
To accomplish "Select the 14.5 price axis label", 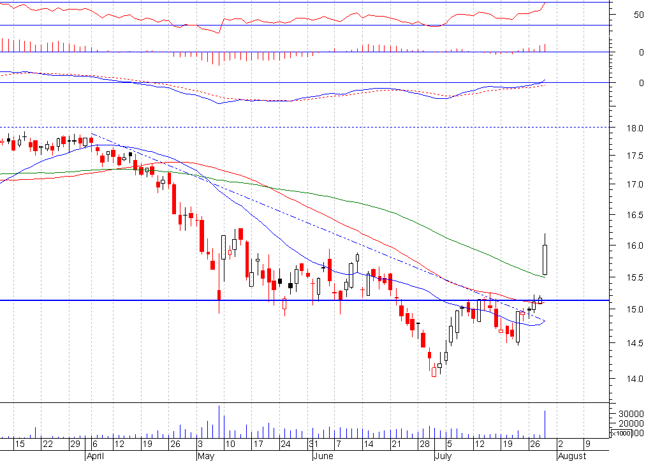I will [x=635, y=343].
